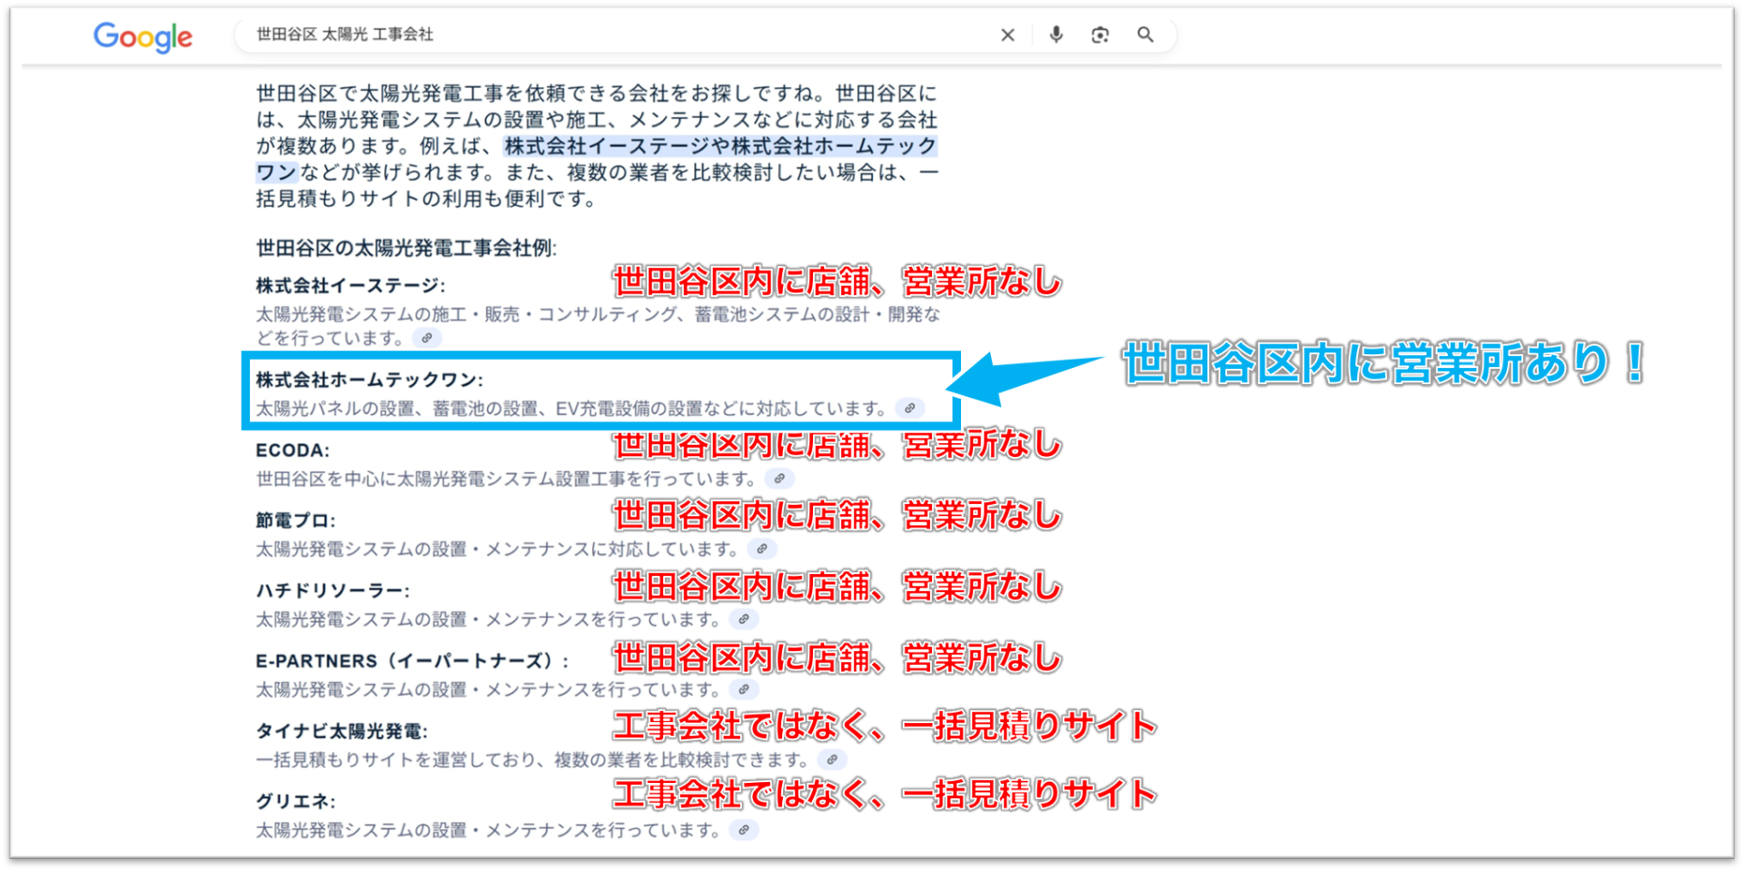Open source link icon after E-PARTNERS description
This screenshot has height=871, width=1744.
point(744,689)
